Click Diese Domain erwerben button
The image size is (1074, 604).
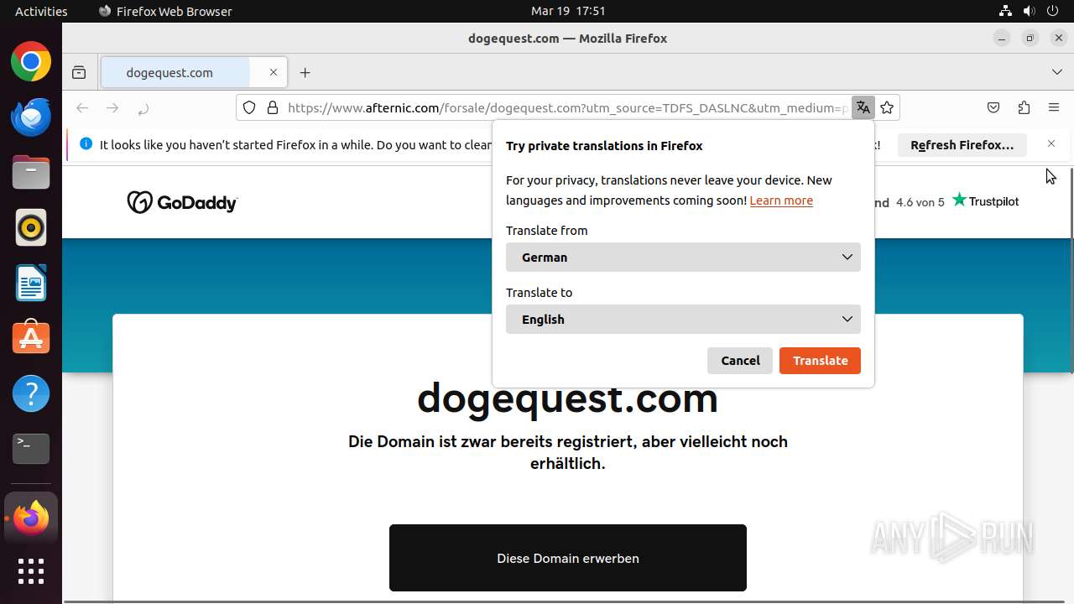[x=568, y=558]
